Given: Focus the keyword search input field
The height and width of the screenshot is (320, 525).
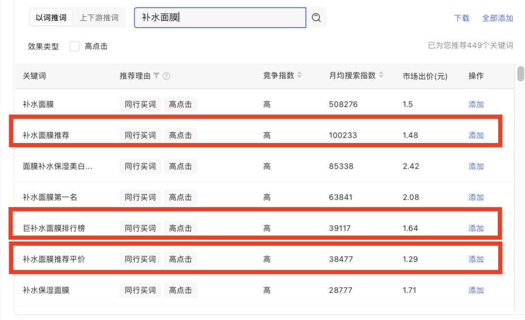Looking at the screenshot, I should pyautogui.click(x=220, y=17).
